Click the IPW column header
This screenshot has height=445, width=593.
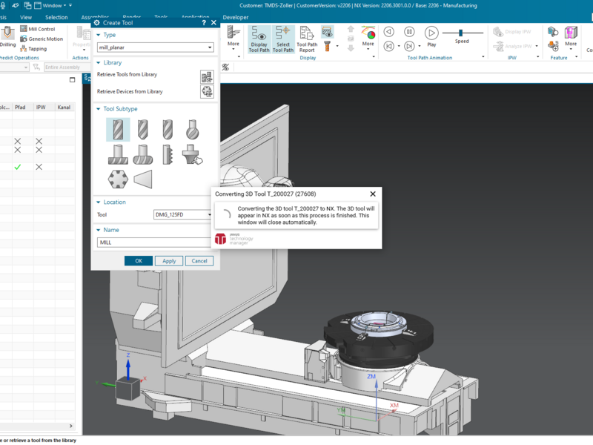coord(41,108)
